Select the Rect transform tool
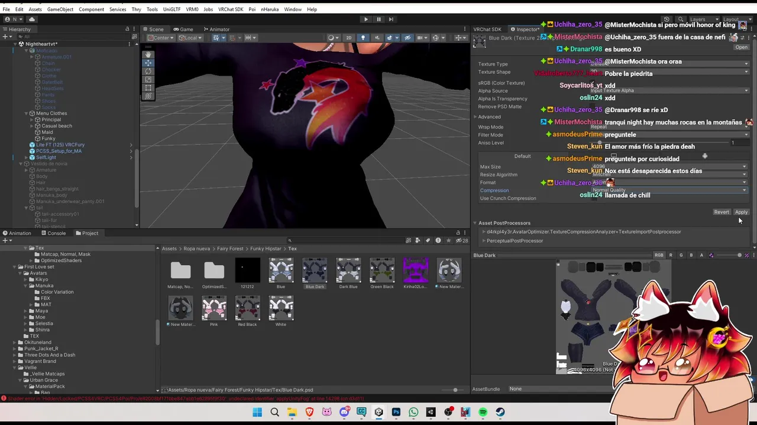Viewport: 757px width, 425px height. tap(148, 87)
